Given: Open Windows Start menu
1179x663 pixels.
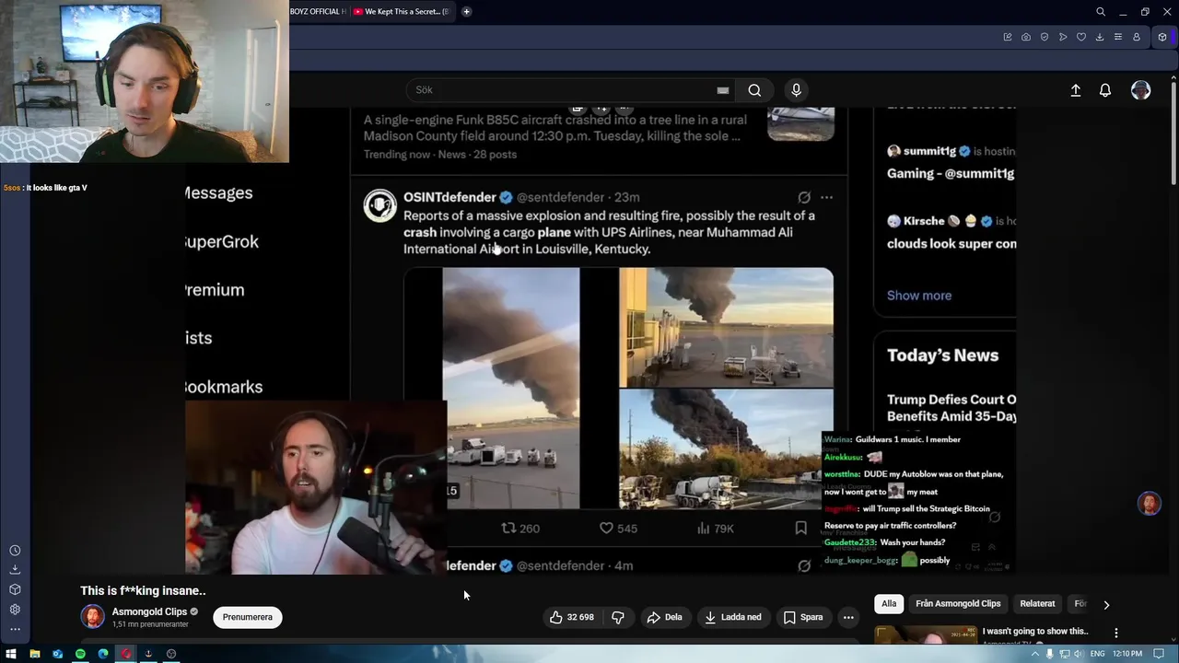Looking at the screenshot, I should coord(11,654).
